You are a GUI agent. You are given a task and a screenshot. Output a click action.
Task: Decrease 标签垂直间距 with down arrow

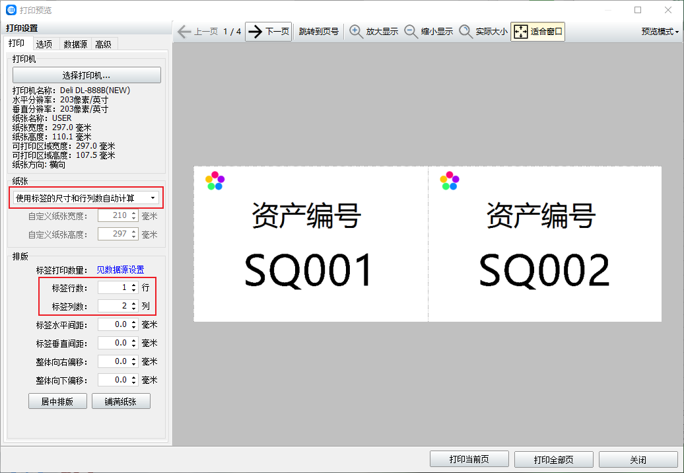(134, 346)
